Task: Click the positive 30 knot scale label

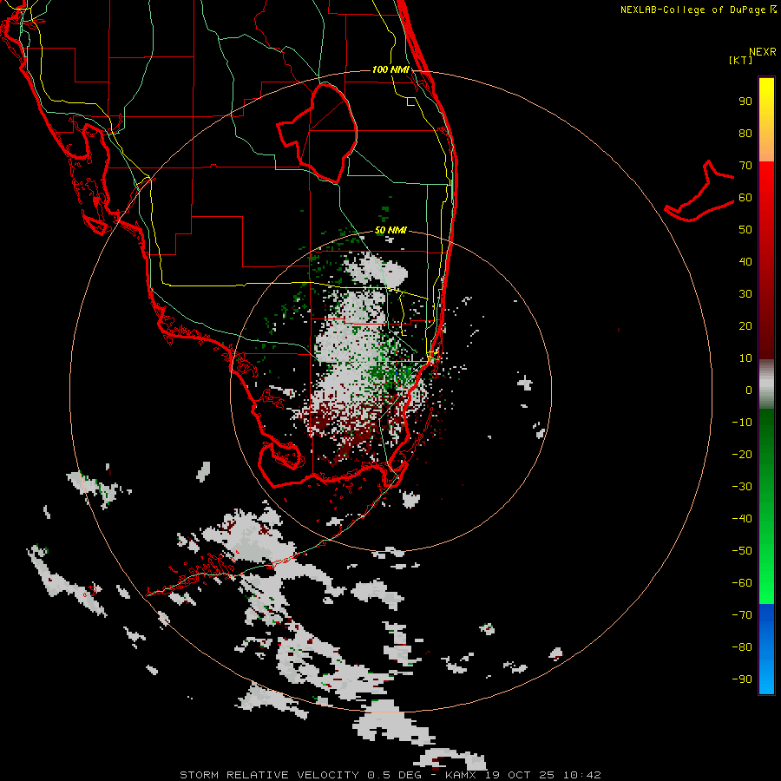Action: (x=745, y=294)
